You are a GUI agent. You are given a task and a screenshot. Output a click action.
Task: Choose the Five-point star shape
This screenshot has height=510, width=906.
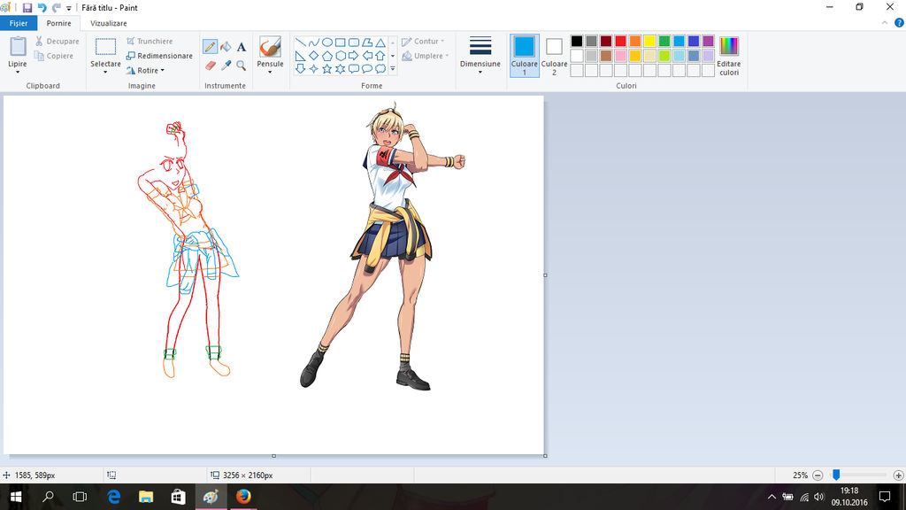327,69
